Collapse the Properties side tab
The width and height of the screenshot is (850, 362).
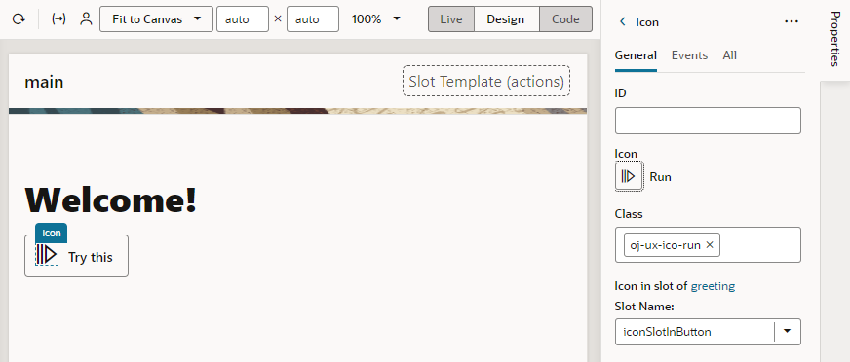pos(834,39)
